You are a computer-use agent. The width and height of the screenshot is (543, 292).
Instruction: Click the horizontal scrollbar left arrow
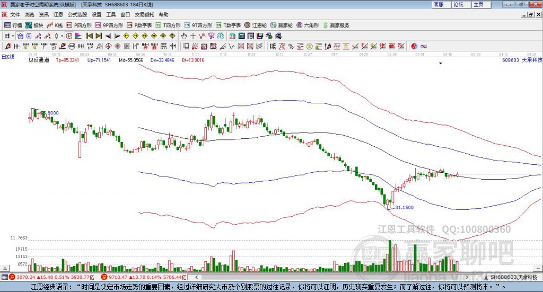197,277
